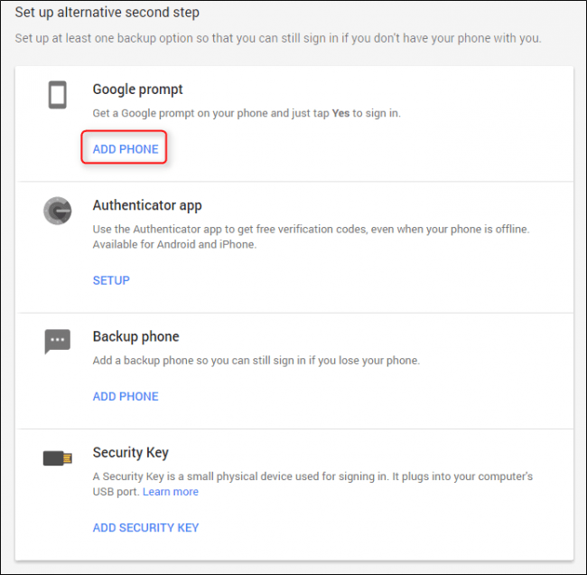Click the Set up alternative second step title

pos(107,13)
